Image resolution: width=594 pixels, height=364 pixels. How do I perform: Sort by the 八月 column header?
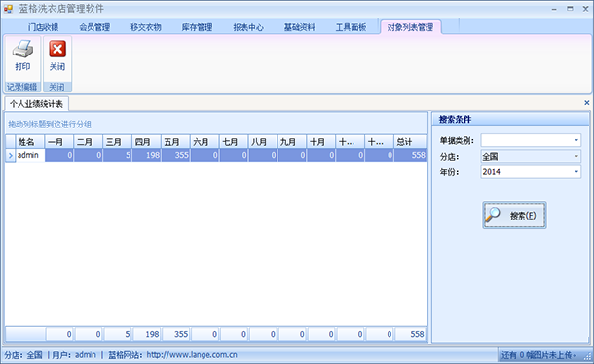[263, 142]
